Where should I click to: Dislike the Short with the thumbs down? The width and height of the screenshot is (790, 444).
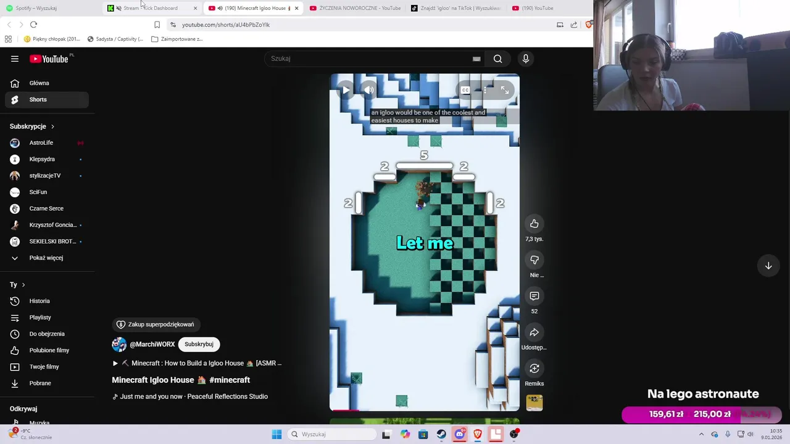click(x=534, y=260)
